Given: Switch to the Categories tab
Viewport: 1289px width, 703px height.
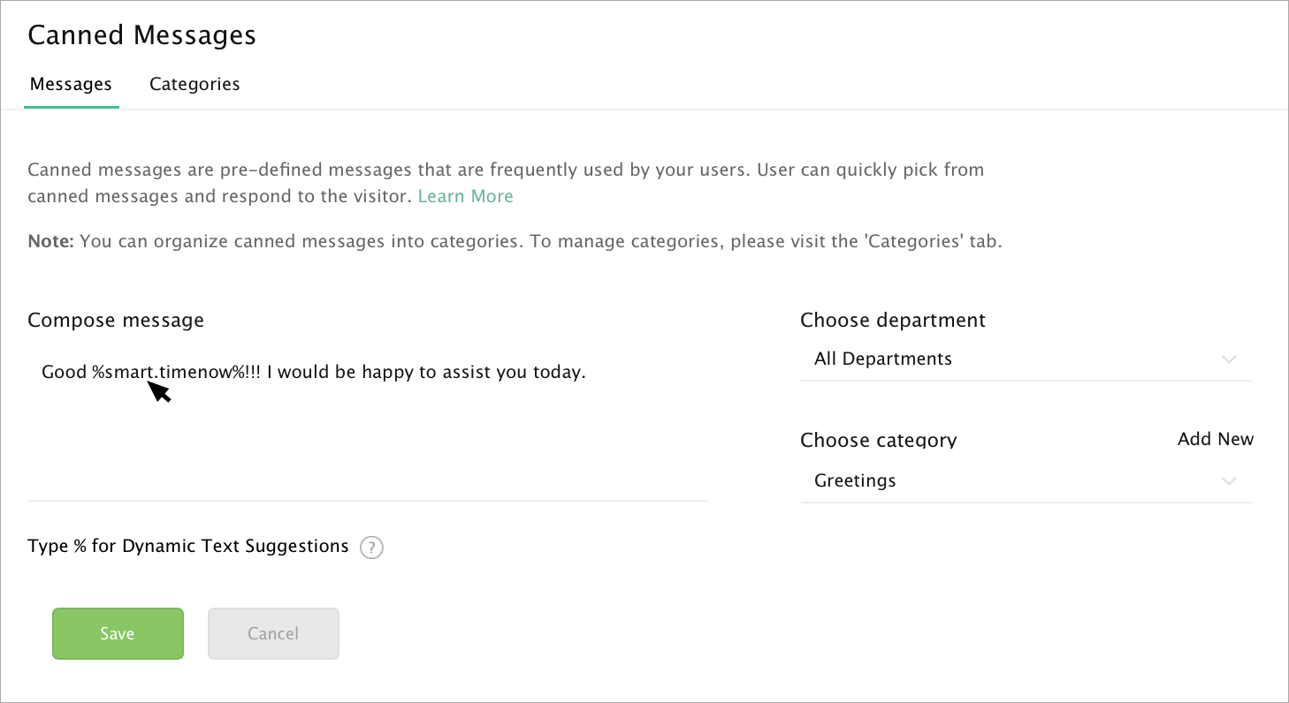Looking at the screenshot, I should click(x=194, y=85).
